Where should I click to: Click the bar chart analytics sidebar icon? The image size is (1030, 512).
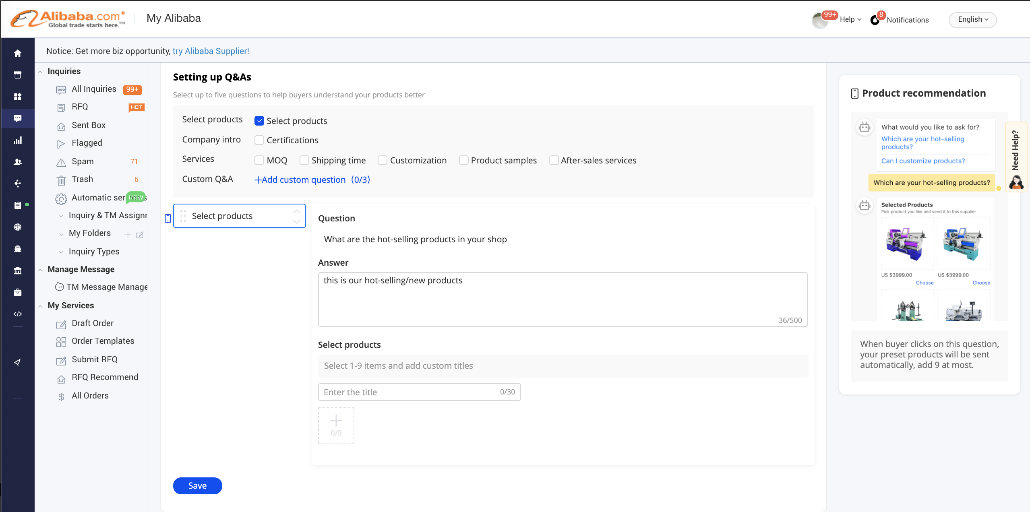(x=18, y=140)
